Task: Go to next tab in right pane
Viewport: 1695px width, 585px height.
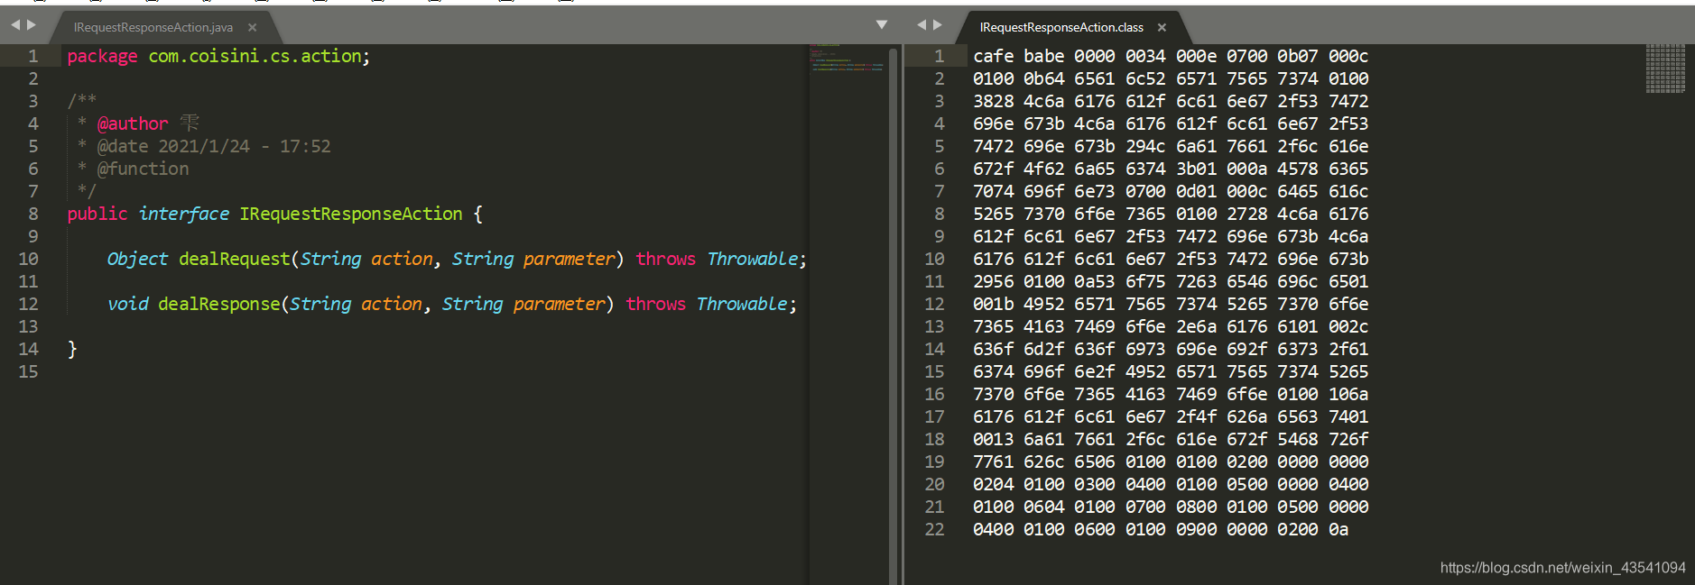Action: click(938, 25)
